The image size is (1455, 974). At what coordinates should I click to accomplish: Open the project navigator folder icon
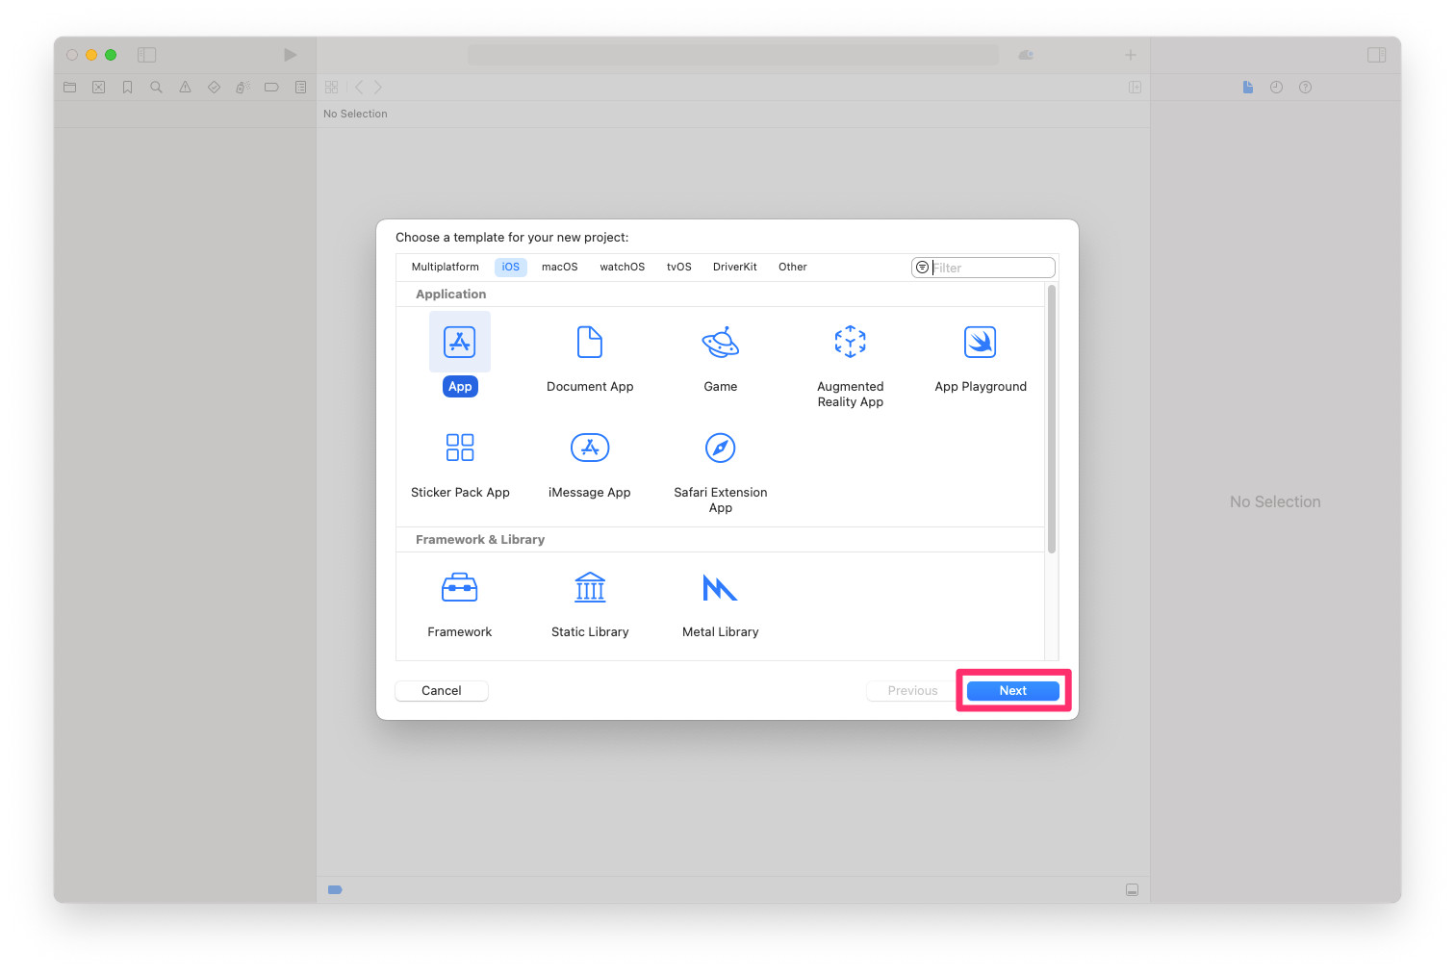tap(69, 87)
